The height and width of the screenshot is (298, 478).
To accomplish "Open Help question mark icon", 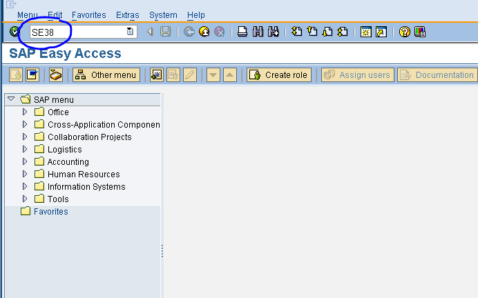I will (x=405, y=32).
